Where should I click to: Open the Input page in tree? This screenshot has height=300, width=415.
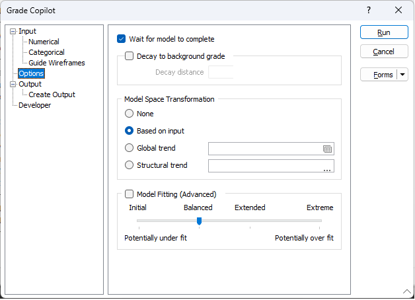point(27,31)
